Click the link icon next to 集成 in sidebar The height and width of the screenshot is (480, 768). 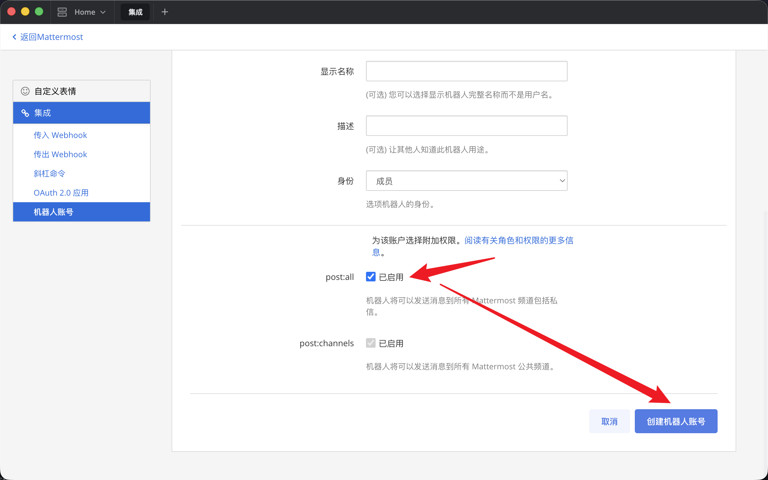25,113
